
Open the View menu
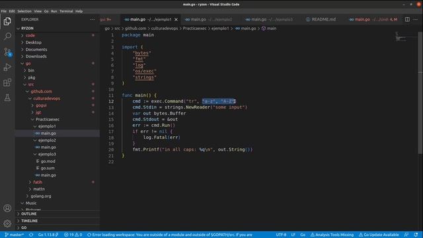[x=38, y=11]
